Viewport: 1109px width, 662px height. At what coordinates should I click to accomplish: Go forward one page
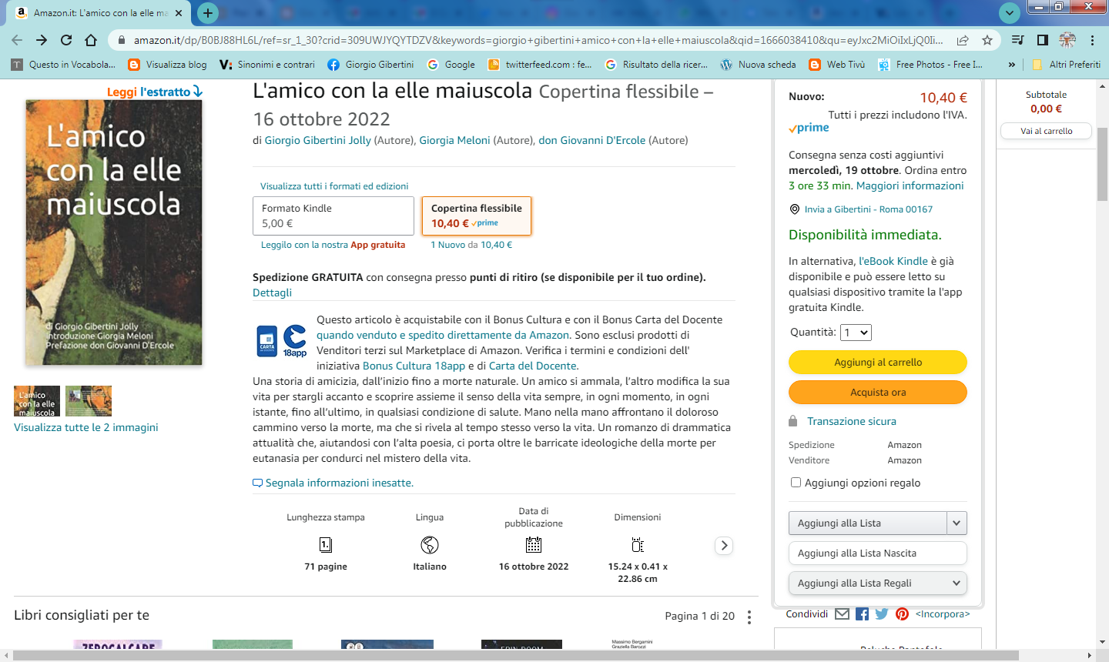[x=42, y=40]
